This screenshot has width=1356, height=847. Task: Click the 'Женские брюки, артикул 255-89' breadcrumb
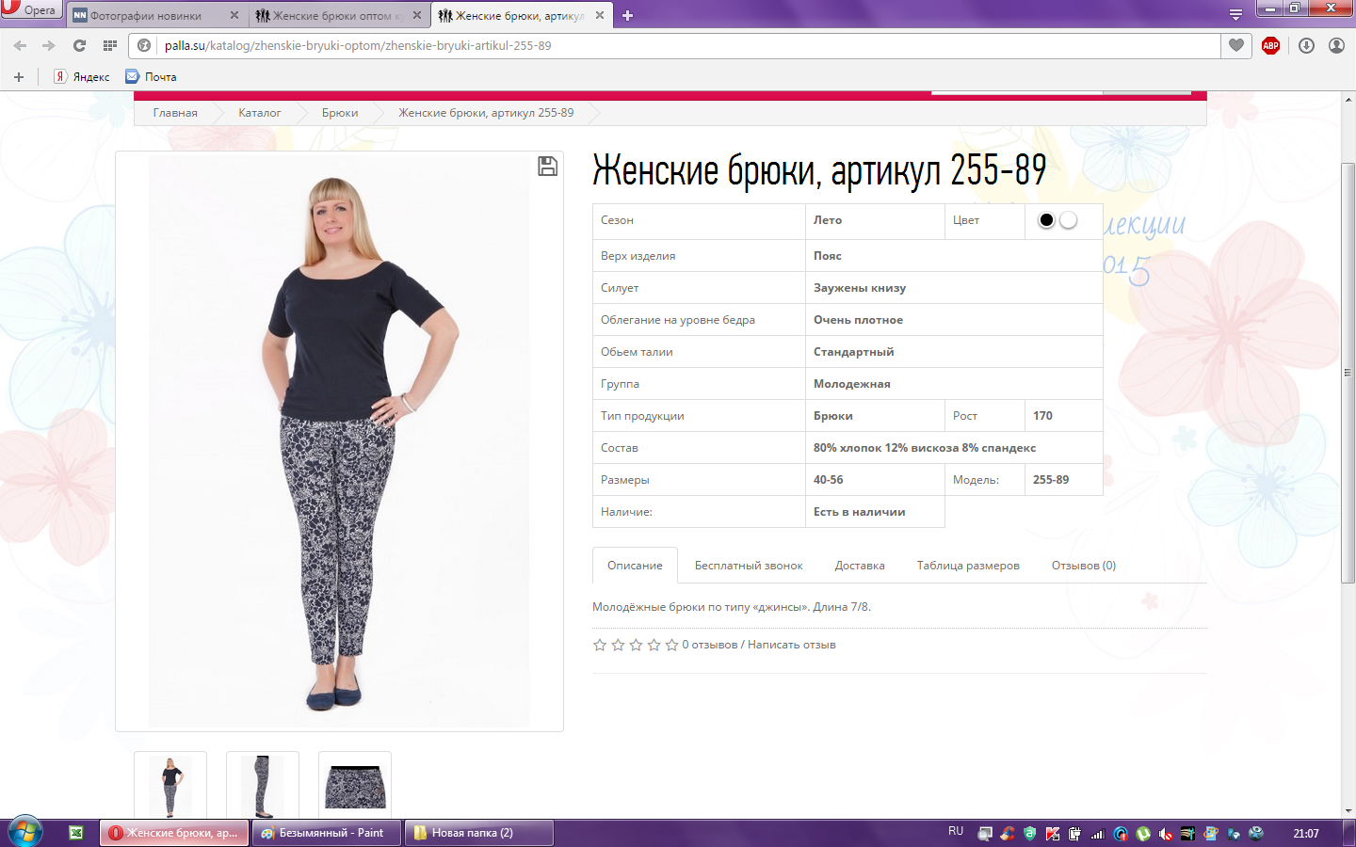(x=486, y=113)
